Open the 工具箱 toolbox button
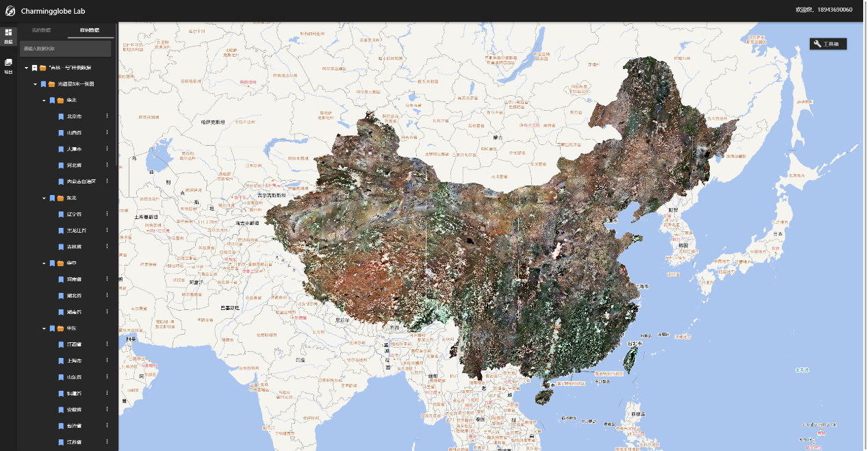 click(x=828, y=44)
